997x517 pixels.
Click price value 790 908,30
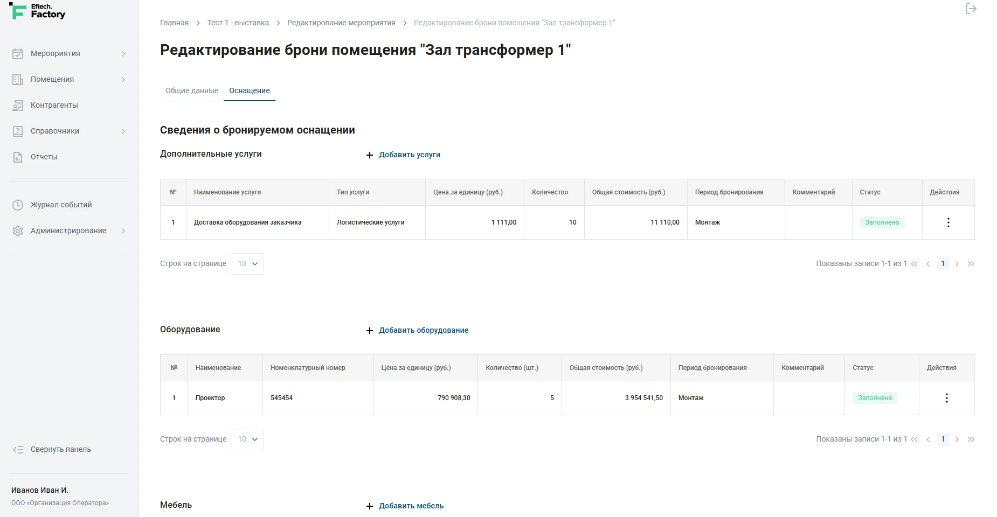tap(454, 398)
